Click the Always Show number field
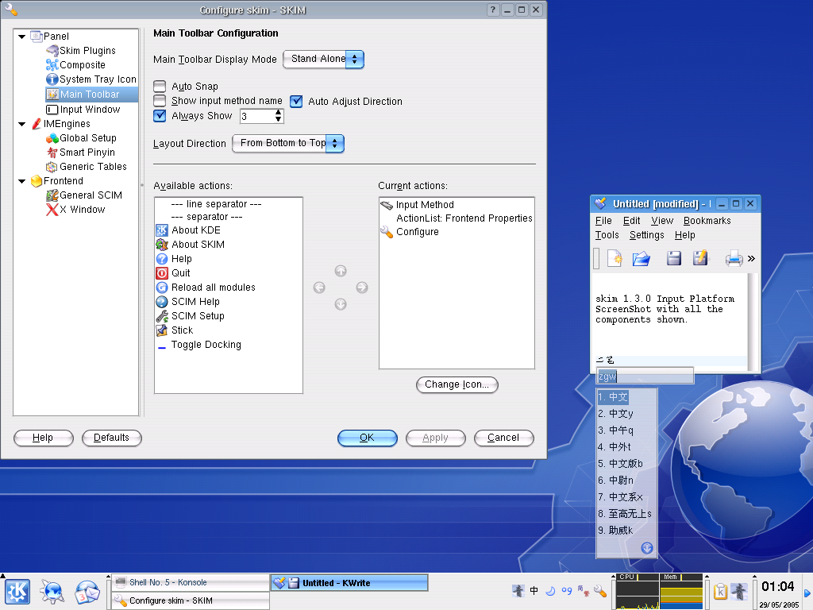Image resolution: width=813 pixels, height=610 pixels. click(x=257, y=116)
